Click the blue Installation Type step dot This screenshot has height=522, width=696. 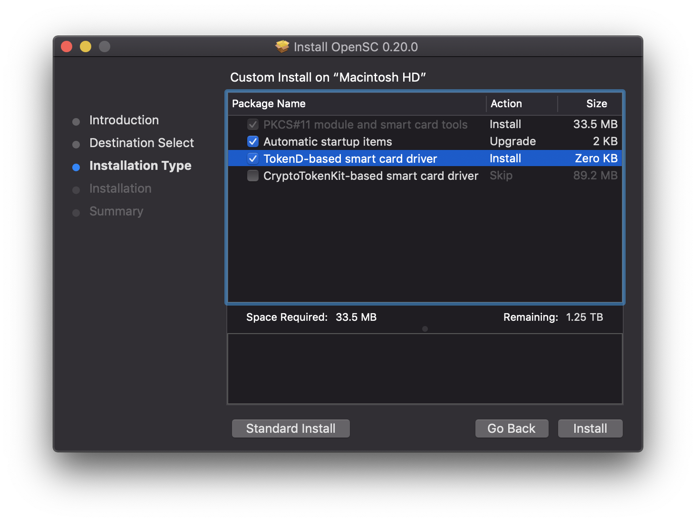click(x=76, y=167)
